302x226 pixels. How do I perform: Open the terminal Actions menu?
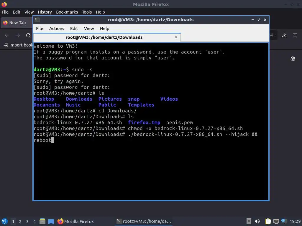(x=57, y=29)
